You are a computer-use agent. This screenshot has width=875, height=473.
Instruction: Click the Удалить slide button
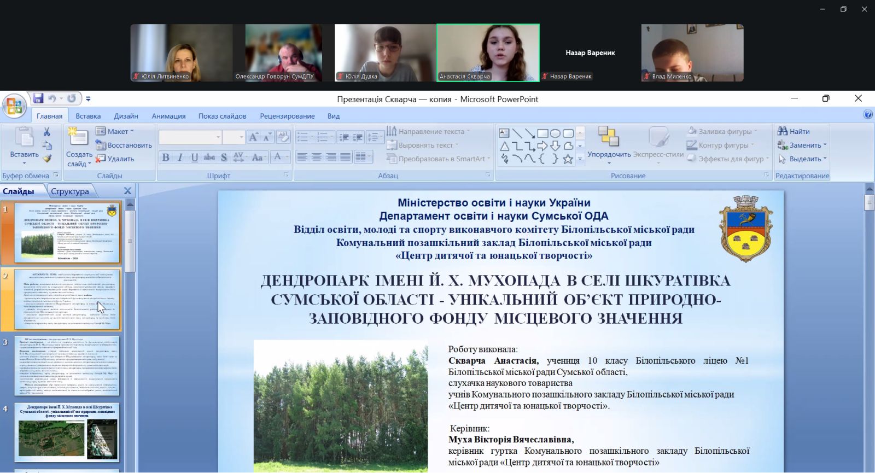[x=115, y=159]
